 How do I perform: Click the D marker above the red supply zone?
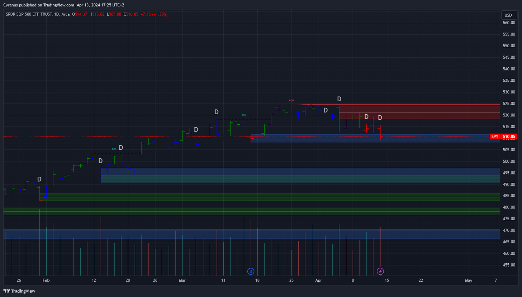pos(339,99)
